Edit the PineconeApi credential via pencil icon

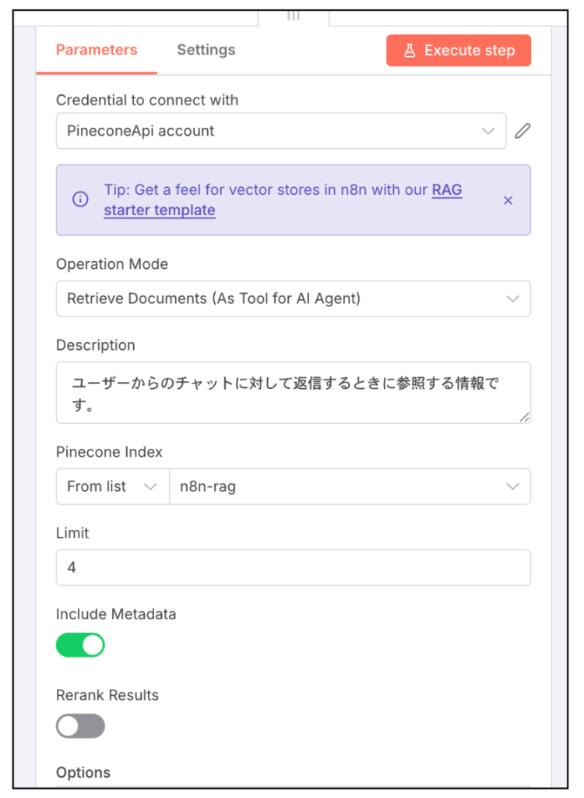coord(522,131)
